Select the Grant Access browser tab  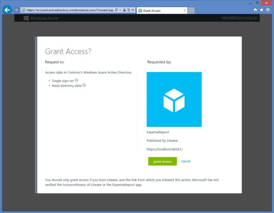pos(162,10)
